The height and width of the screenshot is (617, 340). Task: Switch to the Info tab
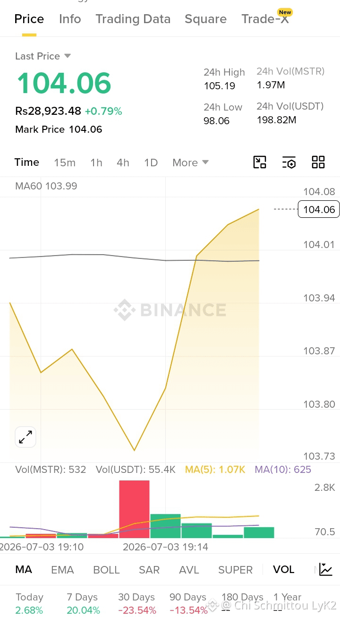click(70, 19)
